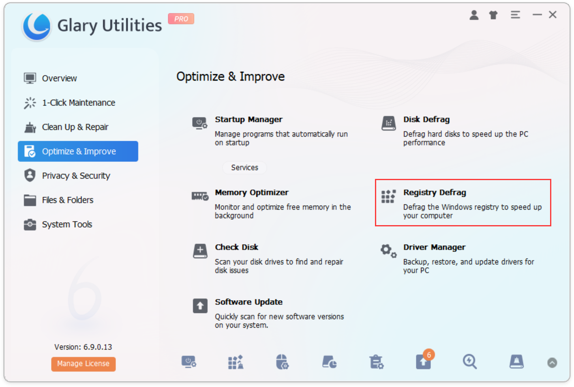Open the Memory Optimizer tool
This screenshot has height=387, width=574.
click(251, 193)
